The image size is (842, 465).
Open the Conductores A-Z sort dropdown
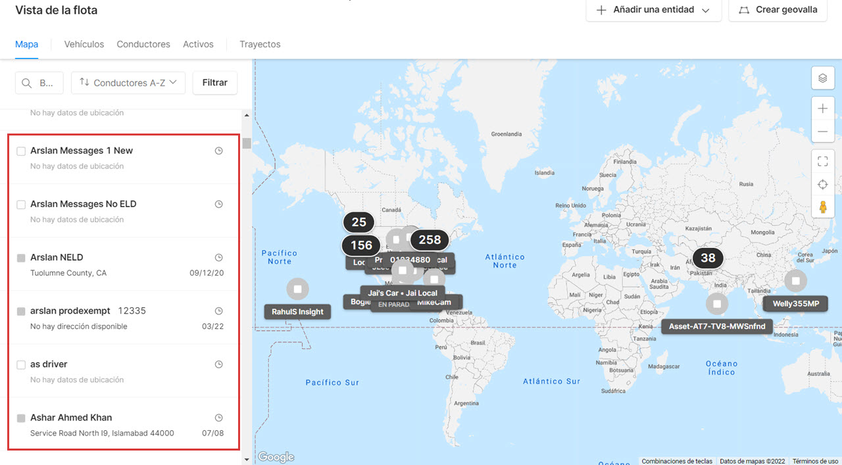[x=128, y=82]
